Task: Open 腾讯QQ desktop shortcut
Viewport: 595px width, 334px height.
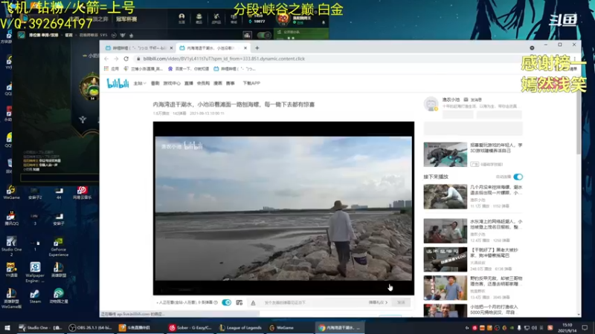Action: 10,218
